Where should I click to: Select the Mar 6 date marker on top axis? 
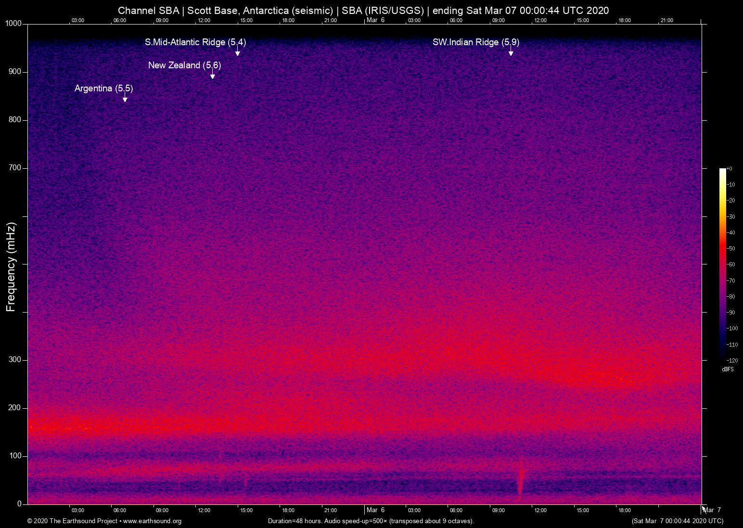click(x=375, y=20)
